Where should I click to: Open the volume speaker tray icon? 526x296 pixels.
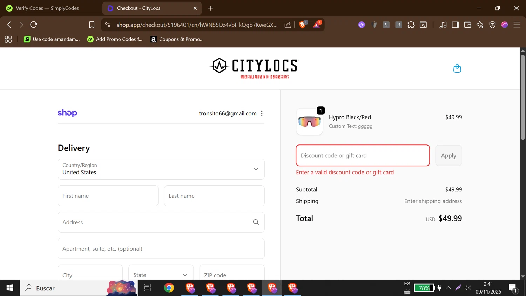click(x=467, y=288)
